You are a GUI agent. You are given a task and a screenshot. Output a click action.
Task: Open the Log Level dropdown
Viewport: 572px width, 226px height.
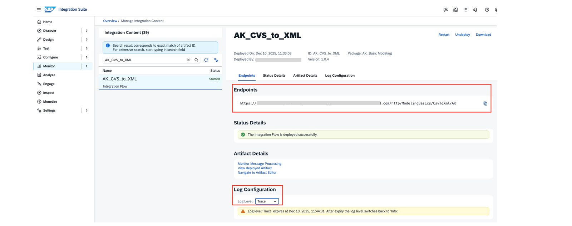coord(267,201)
